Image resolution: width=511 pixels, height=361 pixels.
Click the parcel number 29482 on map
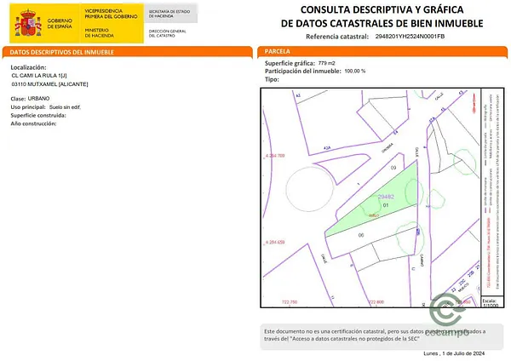pos(387,196)
